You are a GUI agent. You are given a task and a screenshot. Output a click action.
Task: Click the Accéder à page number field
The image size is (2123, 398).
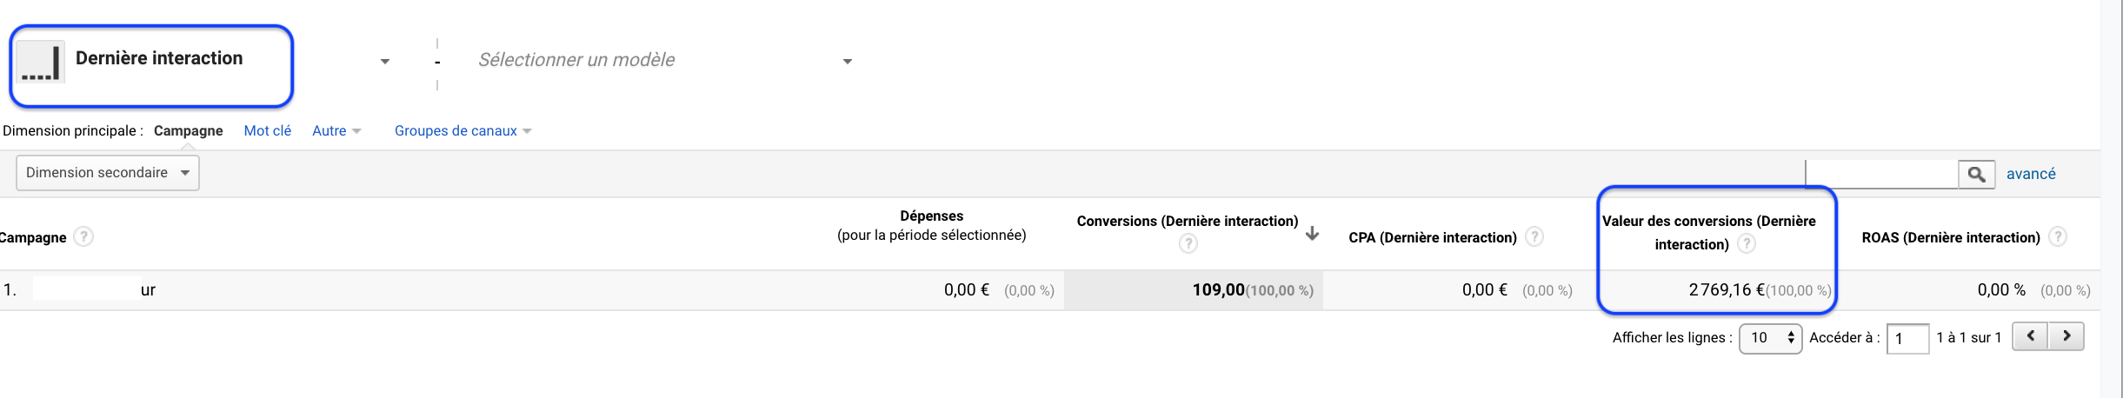[x=1908, y=338]
